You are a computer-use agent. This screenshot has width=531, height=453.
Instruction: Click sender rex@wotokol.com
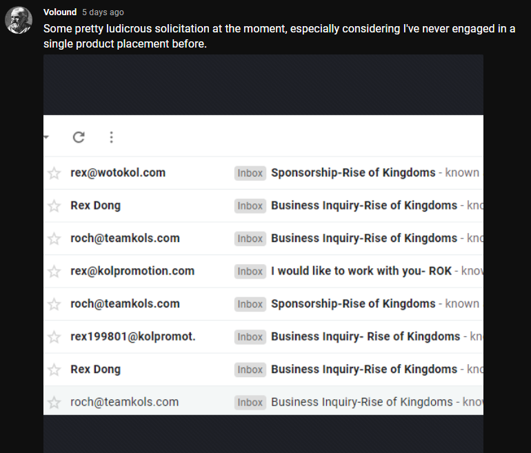tap(118, 172)
